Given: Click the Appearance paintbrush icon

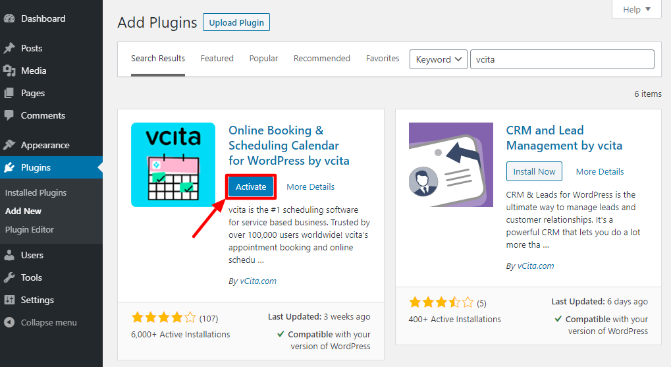Looking at the screenshot, I should (x=9, y=145).
